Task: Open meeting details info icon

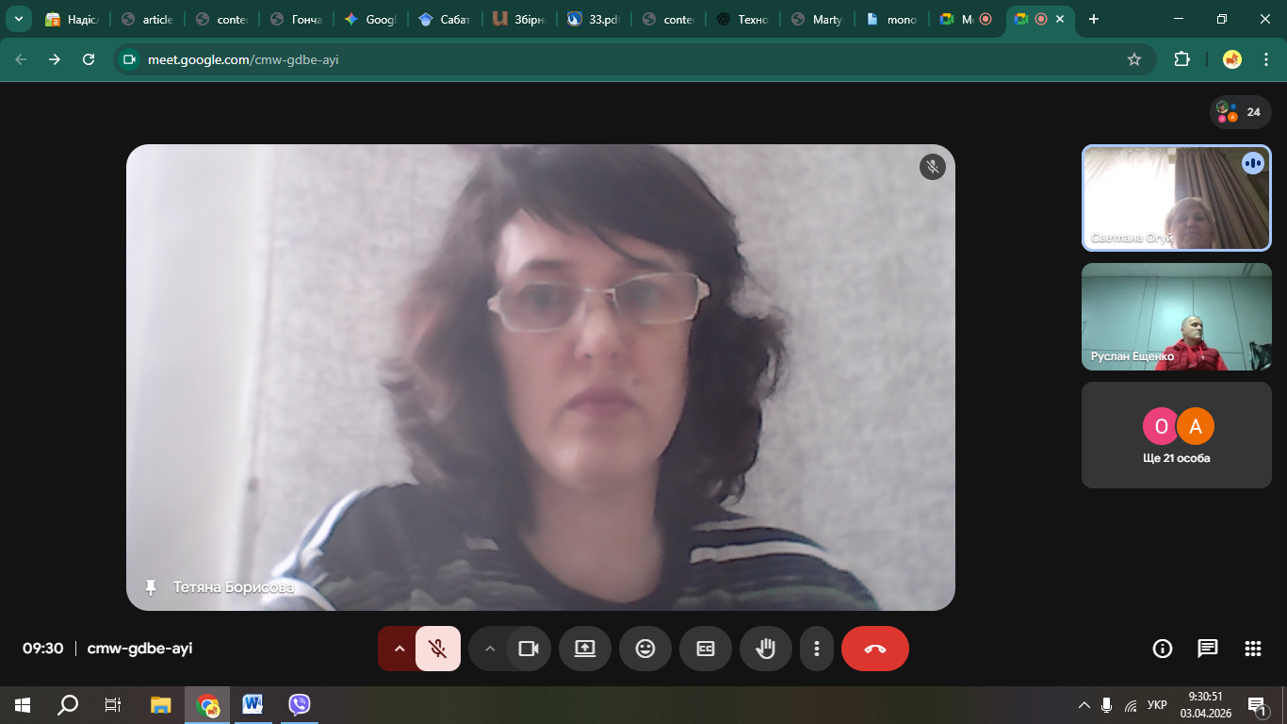Action: 1163,649
